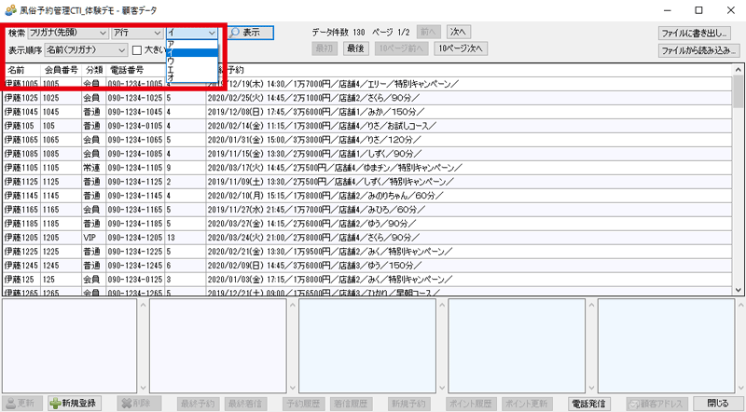Toggle the 大きい checkbox
Image resolution: width=746 pixels, height=412 pixels.
(137, 49)
